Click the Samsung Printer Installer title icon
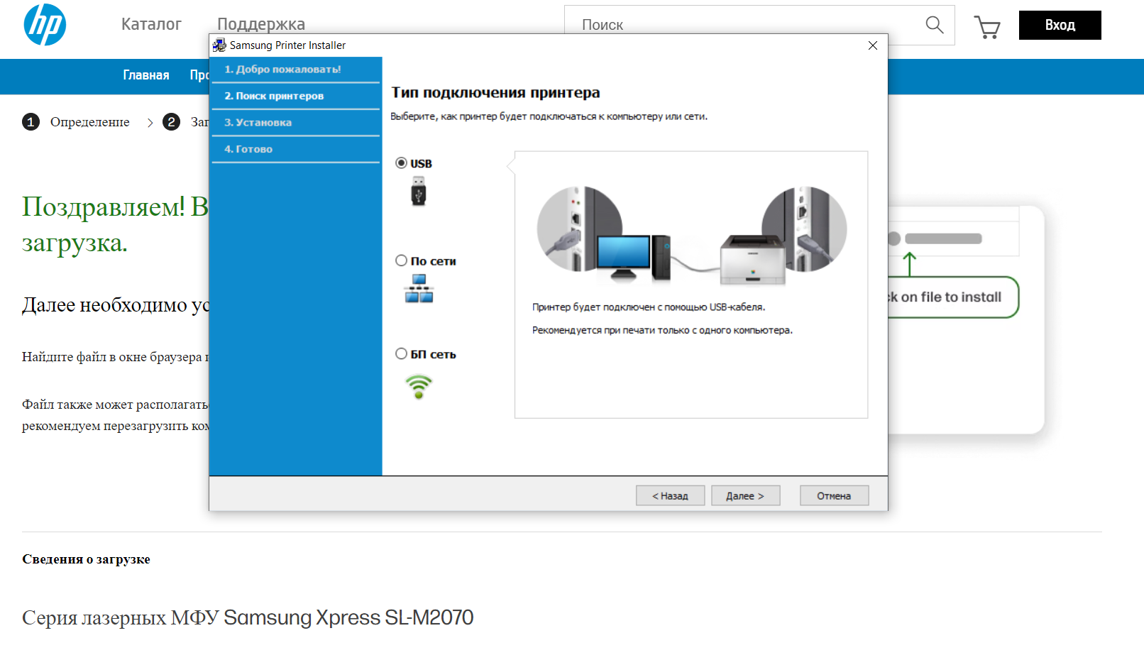 click(x=219, y=45)
